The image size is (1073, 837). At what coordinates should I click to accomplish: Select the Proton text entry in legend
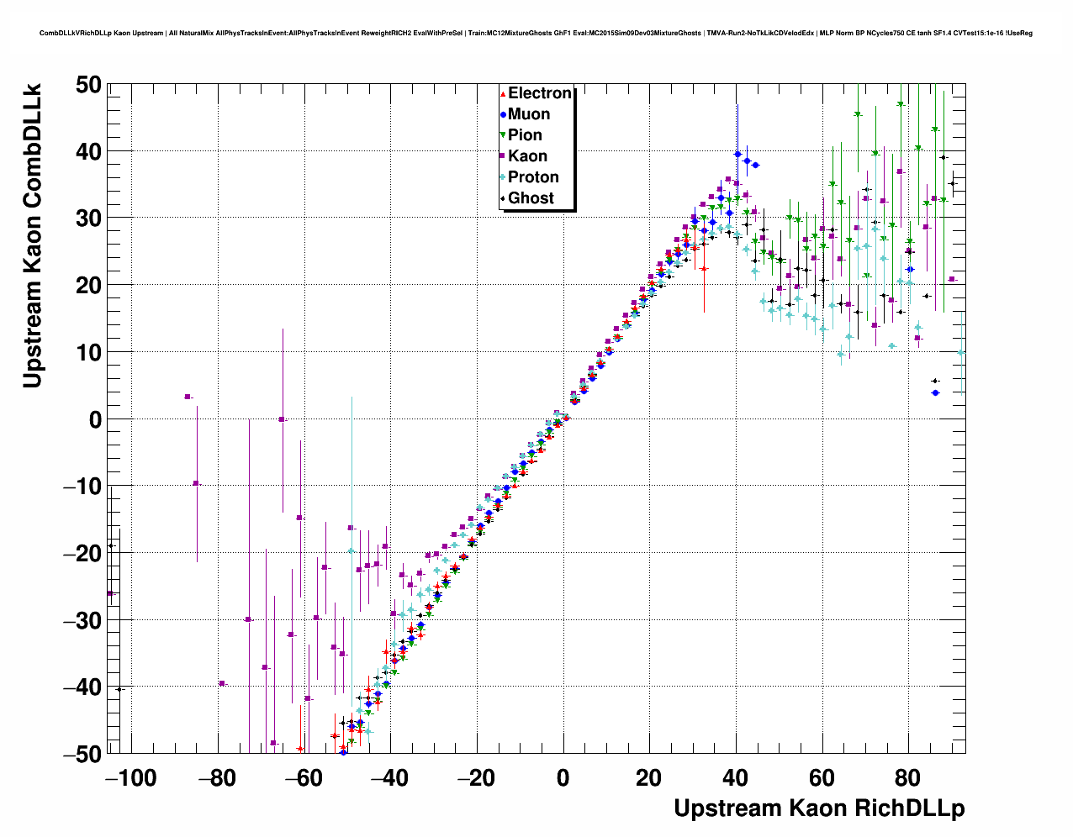[533, 177]
